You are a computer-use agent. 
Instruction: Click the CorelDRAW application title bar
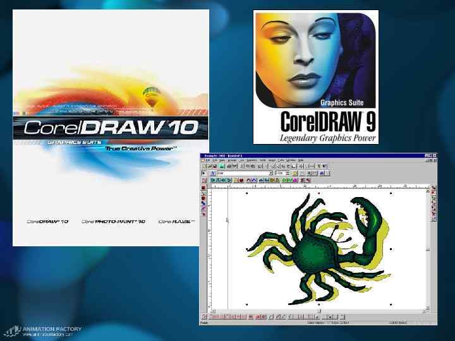tap(318, 156)
